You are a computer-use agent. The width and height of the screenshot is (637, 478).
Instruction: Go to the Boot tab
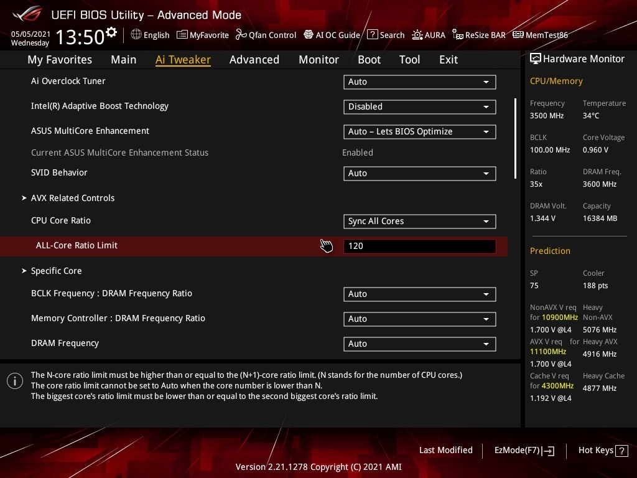click(x=369, y=60)
